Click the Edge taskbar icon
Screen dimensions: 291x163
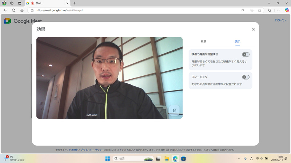pyautogui.click(x=175, y=159)
